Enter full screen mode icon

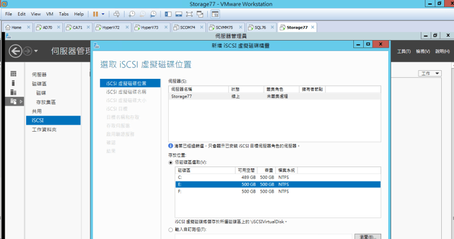tap(190, 13)
